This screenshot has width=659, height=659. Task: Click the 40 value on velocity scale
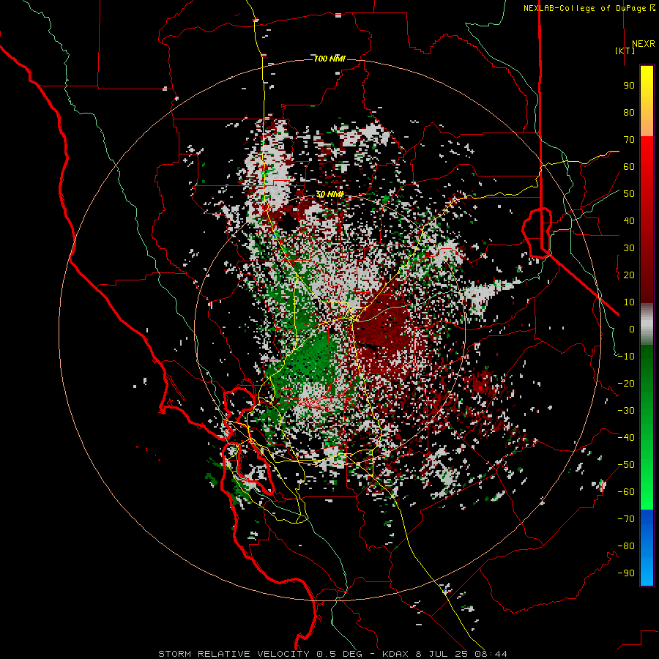(629, 221)
